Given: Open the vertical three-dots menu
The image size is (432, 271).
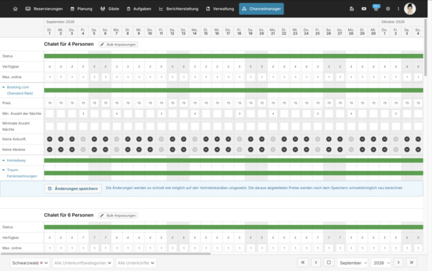Looking at the screenshot, I should click(x=399, y=9).
